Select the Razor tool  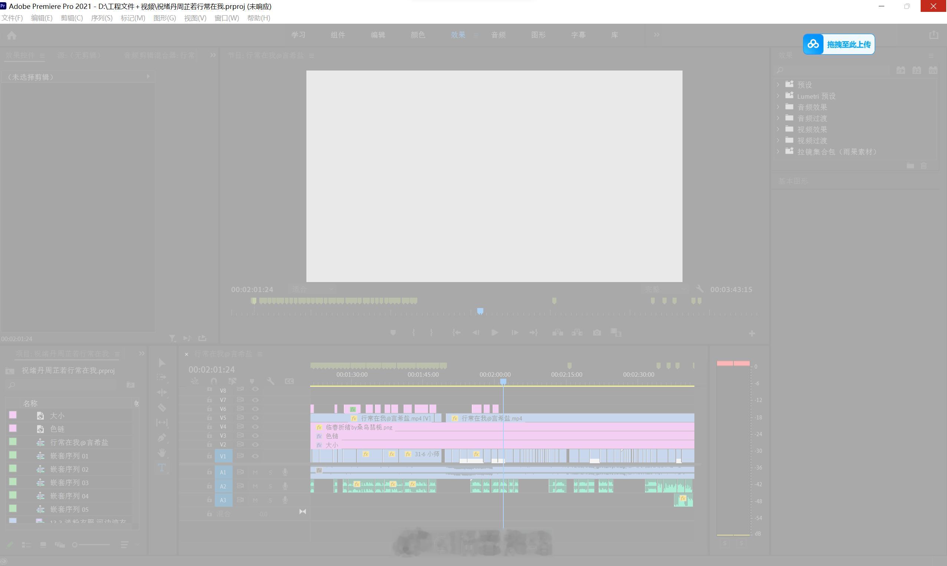point(162,408)
